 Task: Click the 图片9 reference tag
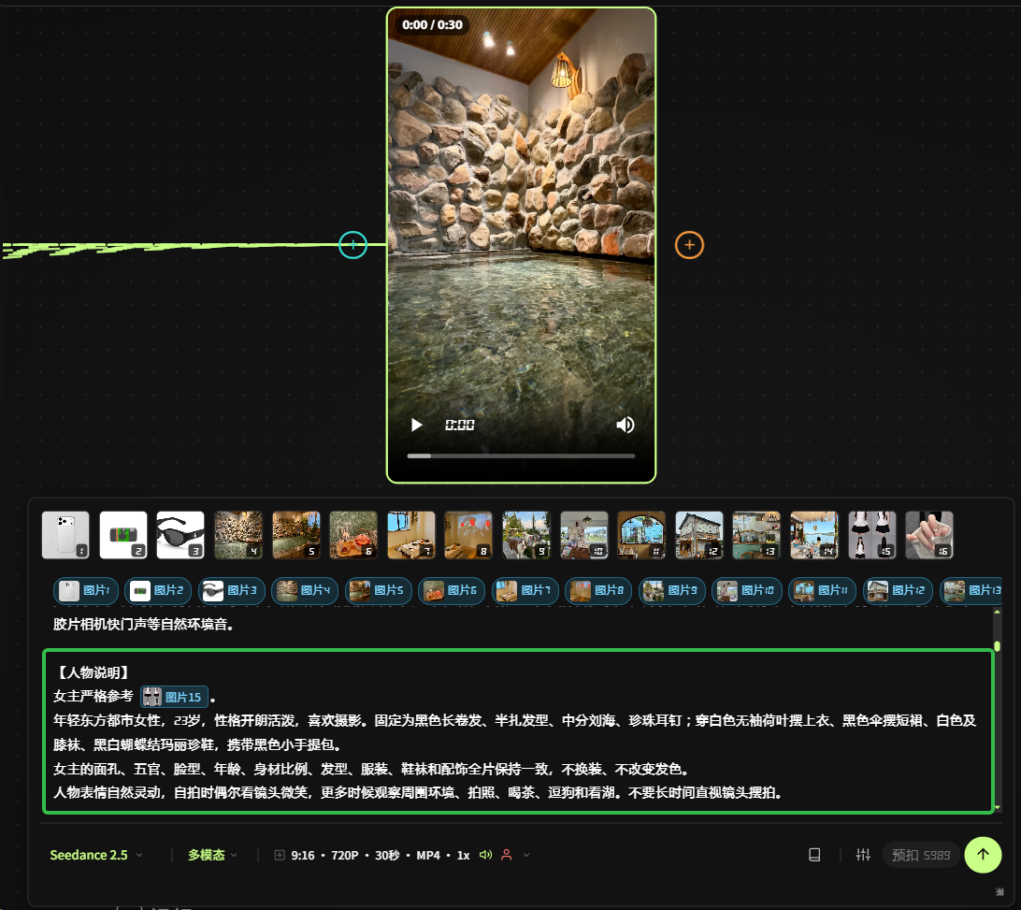pyautogui.click(x=672, y=591)
